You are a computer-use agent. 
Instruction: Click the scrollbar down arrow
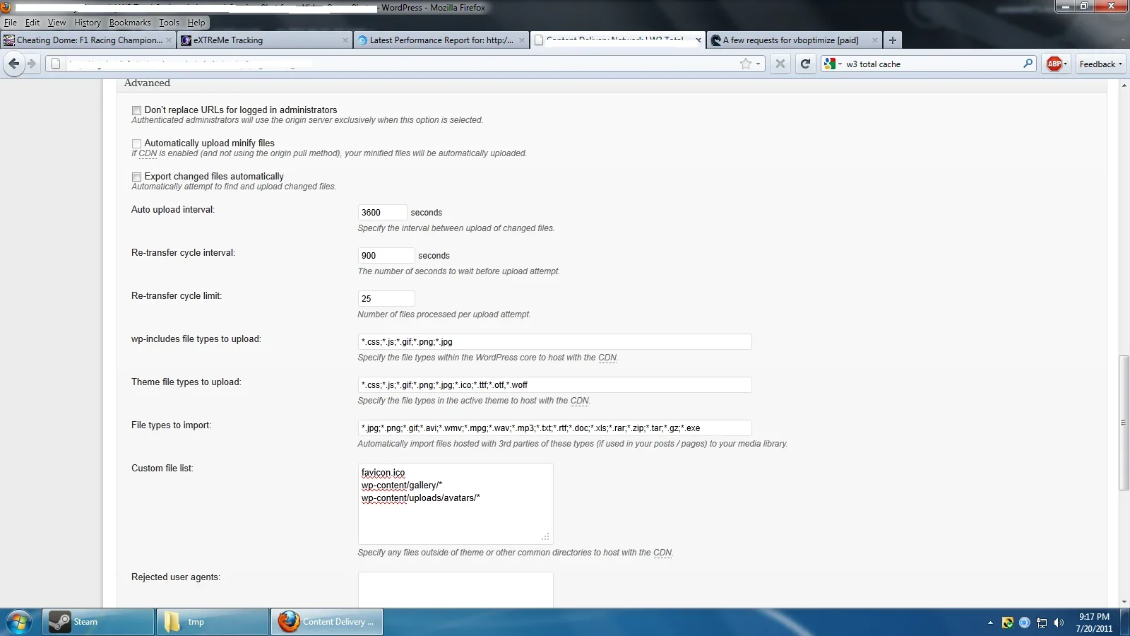pos(1124,602)
